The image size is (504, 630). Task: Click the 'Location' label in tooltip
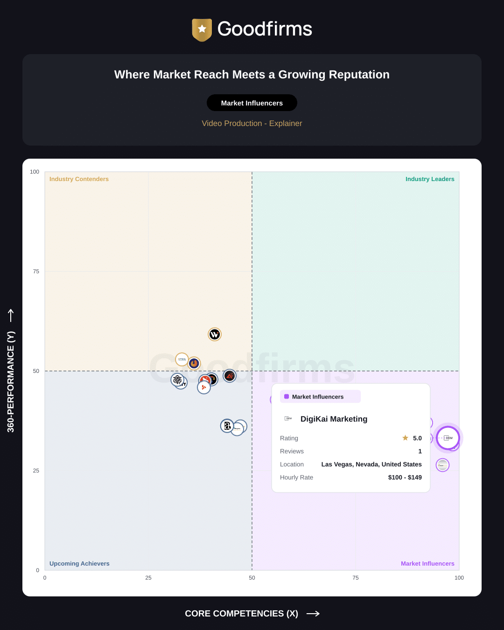292,464
